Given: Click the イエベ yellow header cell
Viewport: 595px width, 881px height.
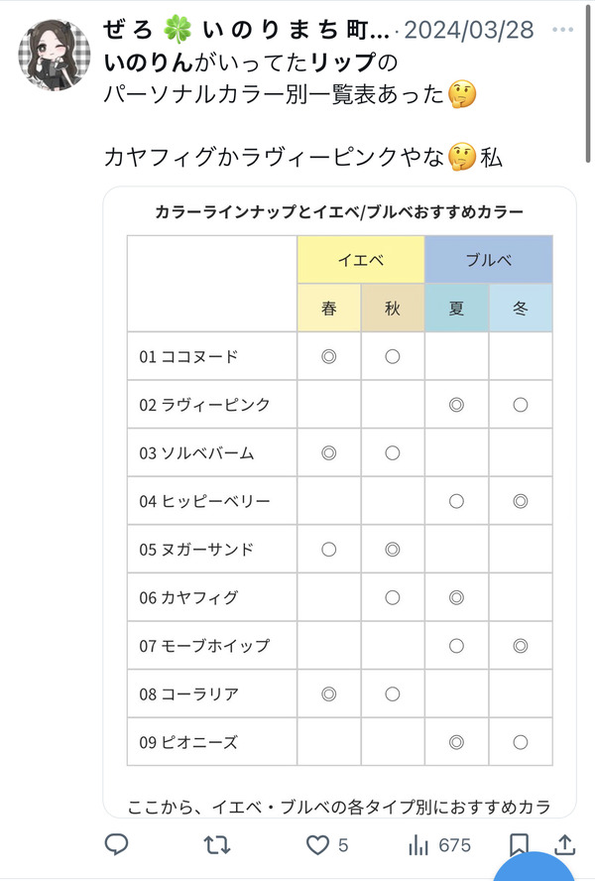Looking at the screenshot, I should coord(361,260).
